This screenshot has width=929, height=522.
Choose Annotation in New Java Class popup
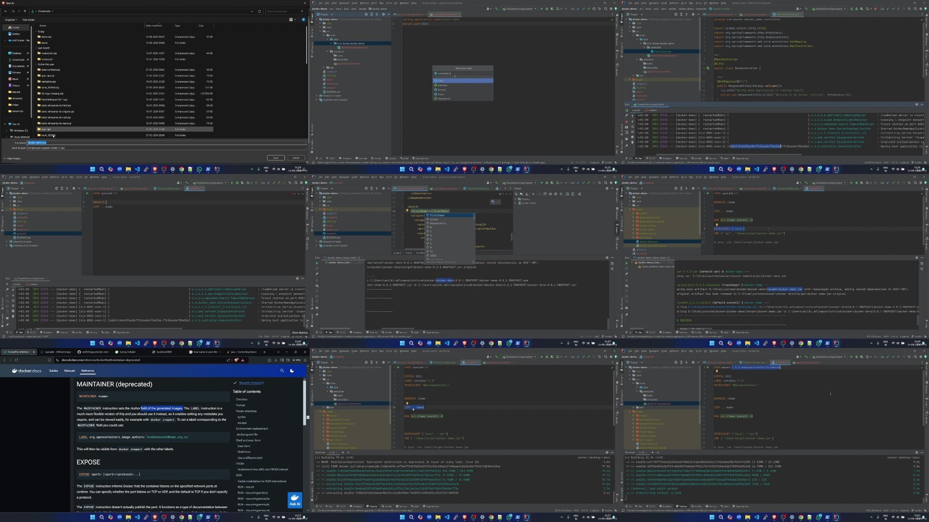click(x=463, y=99)
